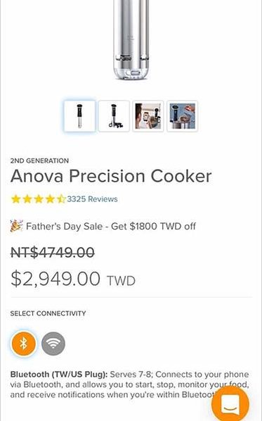Open the orange chat support bubble
Image resolution: width=262 pixels, height=421 pixels.
point(230,404)
